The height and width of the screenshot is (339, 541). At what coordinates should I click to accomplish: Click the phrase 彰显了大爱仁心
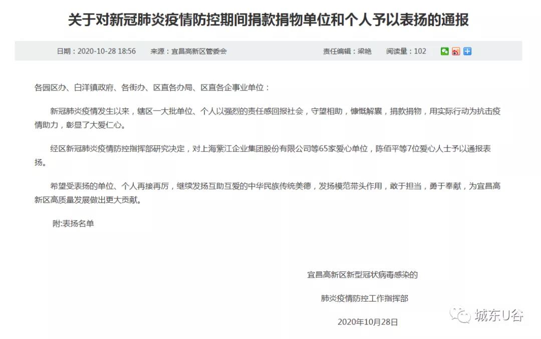pos(93,125)
